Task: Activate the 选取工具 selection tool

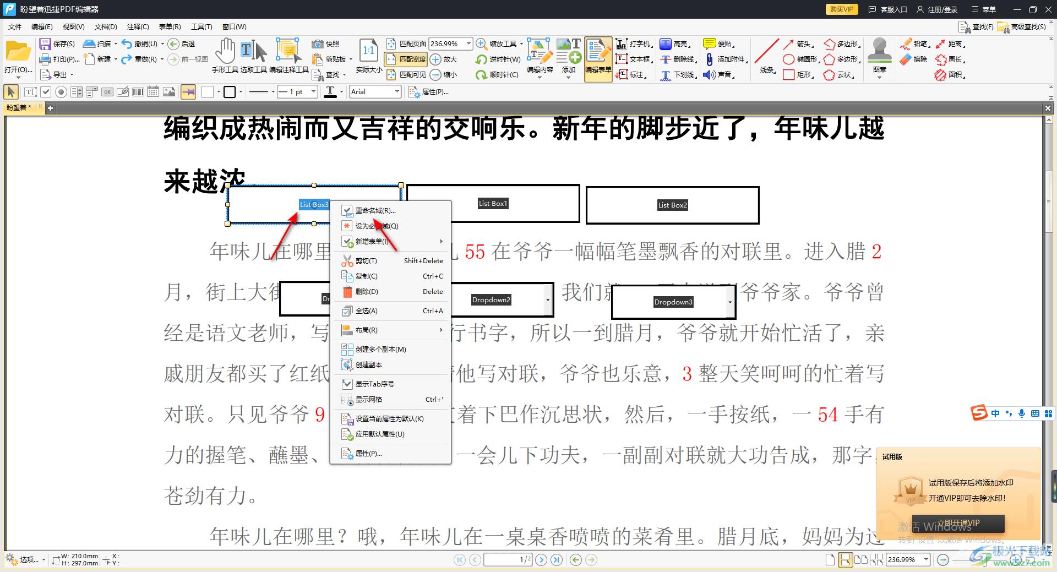Action: pyautogui.click(x=253, y=56)
